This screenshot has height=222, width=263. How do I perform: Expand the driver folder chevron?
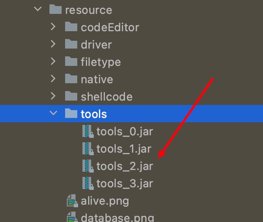(53, 44)
